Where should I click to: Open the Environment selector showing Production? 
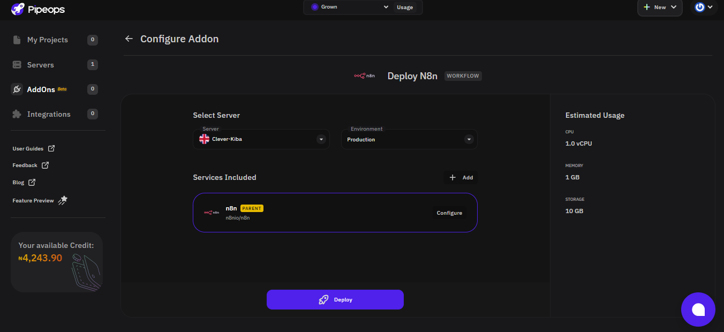tap(409, 139)
